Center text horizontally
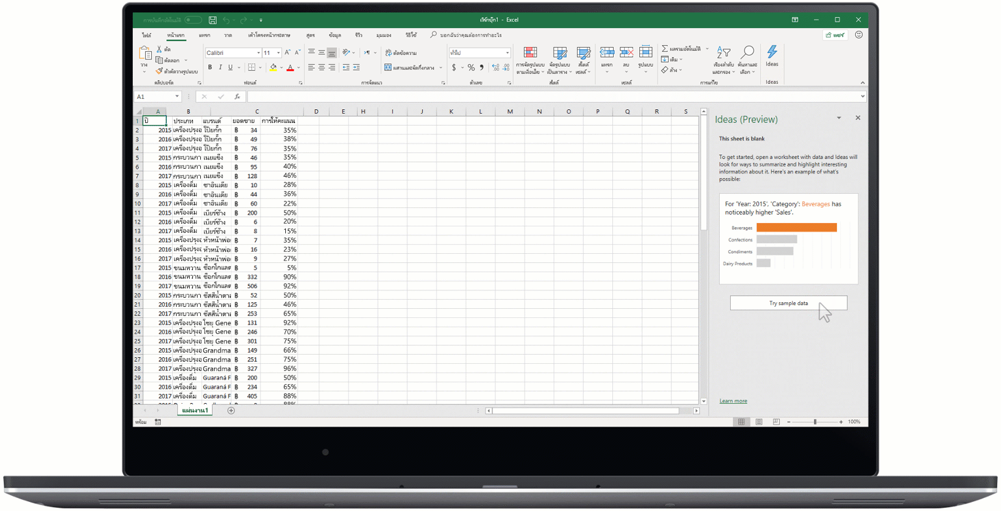Viewport: 1001px width, 511px height. coord(322,67)
